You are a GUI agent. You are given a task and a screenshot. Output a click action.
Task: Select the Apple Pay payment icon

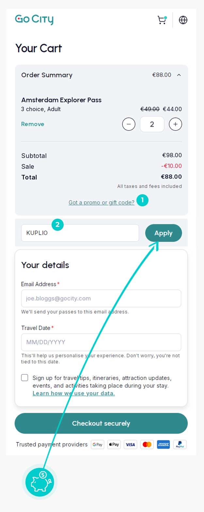click(x=114, y=444)
